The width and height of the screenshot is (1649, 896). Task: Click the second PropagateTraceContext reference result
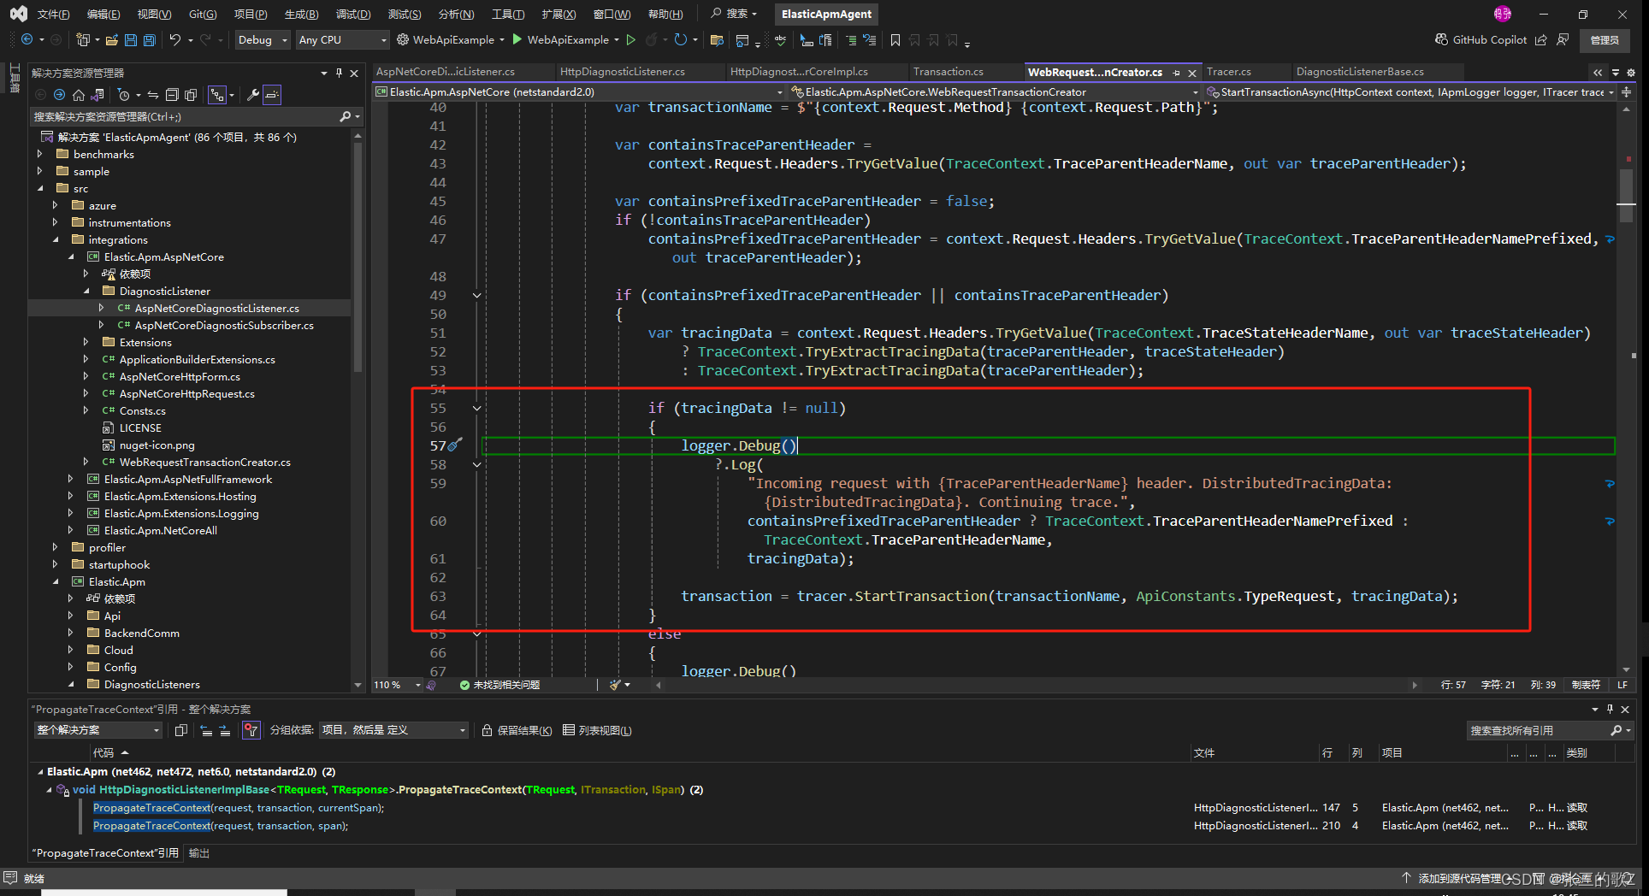click(x=221, y=826)
